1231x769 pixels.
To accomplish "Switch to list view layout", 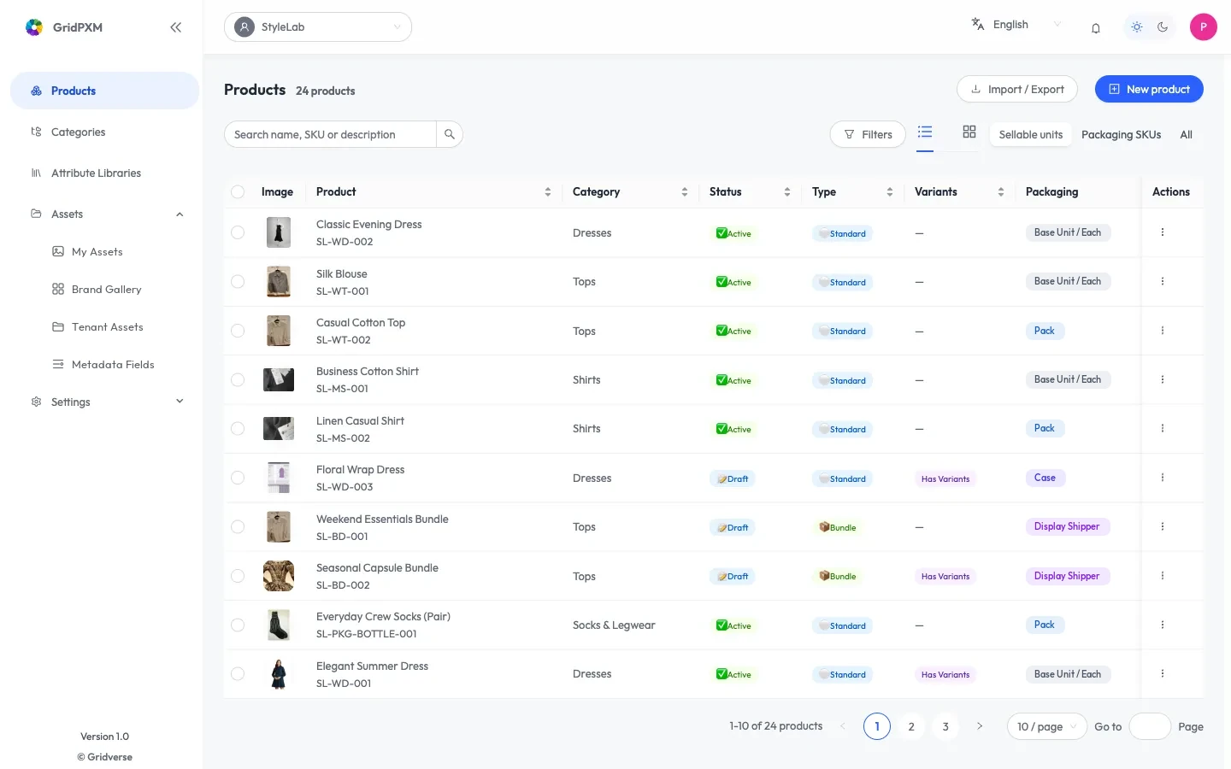I will (x=925, y=132).
